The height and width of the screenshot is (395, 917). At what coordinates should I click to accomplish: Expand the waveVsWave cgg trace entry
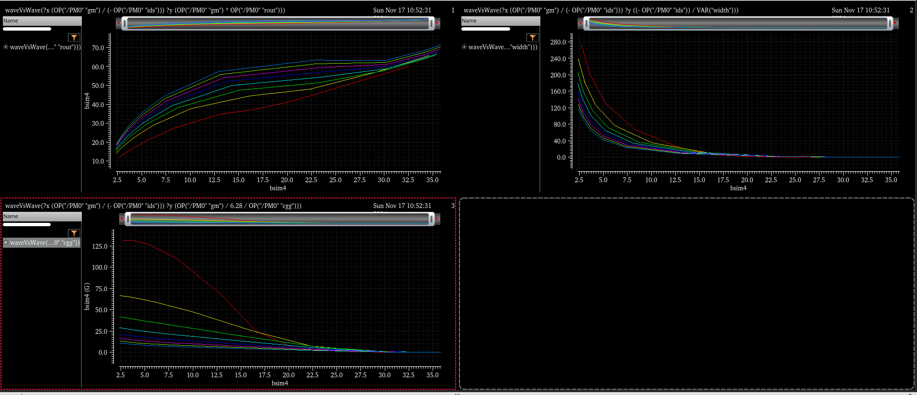coord(6,242)
